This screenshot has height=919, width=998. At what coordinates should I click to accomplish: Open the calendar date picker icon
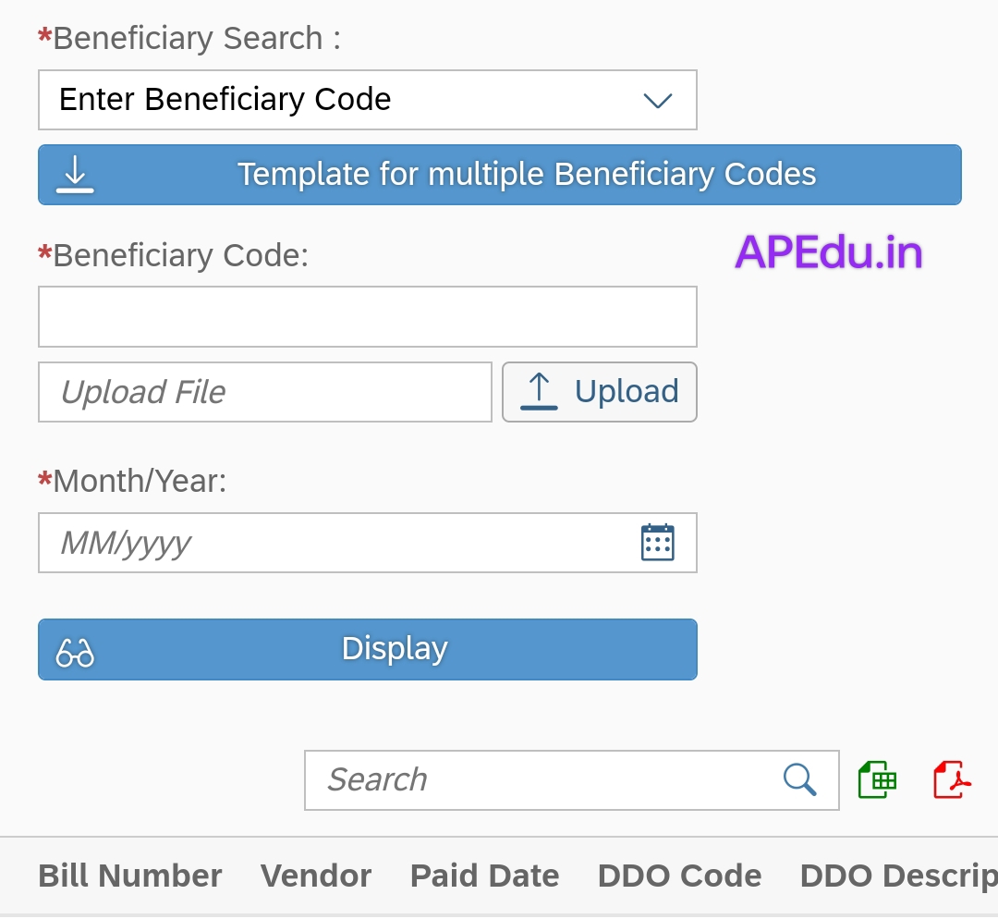(x=657, y=543)
